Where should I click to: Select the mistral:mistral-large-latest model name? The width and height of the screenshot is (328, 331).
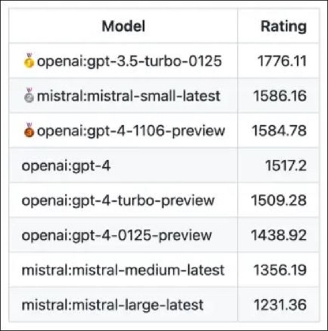113,304
